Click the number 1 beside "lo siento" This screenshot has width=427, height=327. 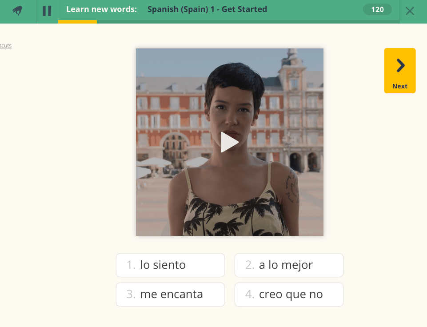point(131,265)
